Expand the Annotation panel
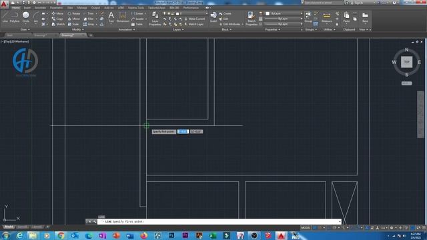Viewport: 427px width, 240px height. click(126, 29)
